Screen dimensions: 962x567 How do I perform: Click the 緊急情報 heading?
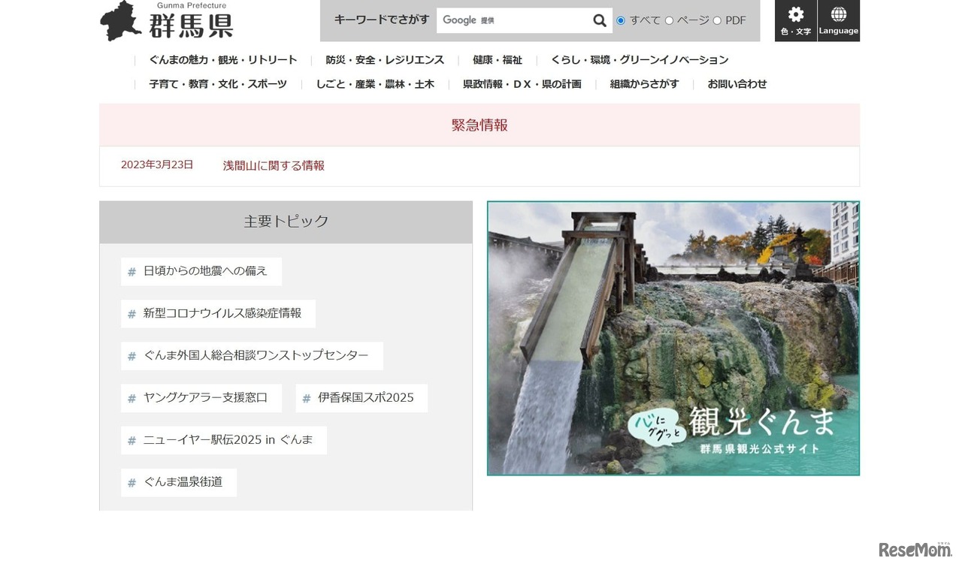479,125
